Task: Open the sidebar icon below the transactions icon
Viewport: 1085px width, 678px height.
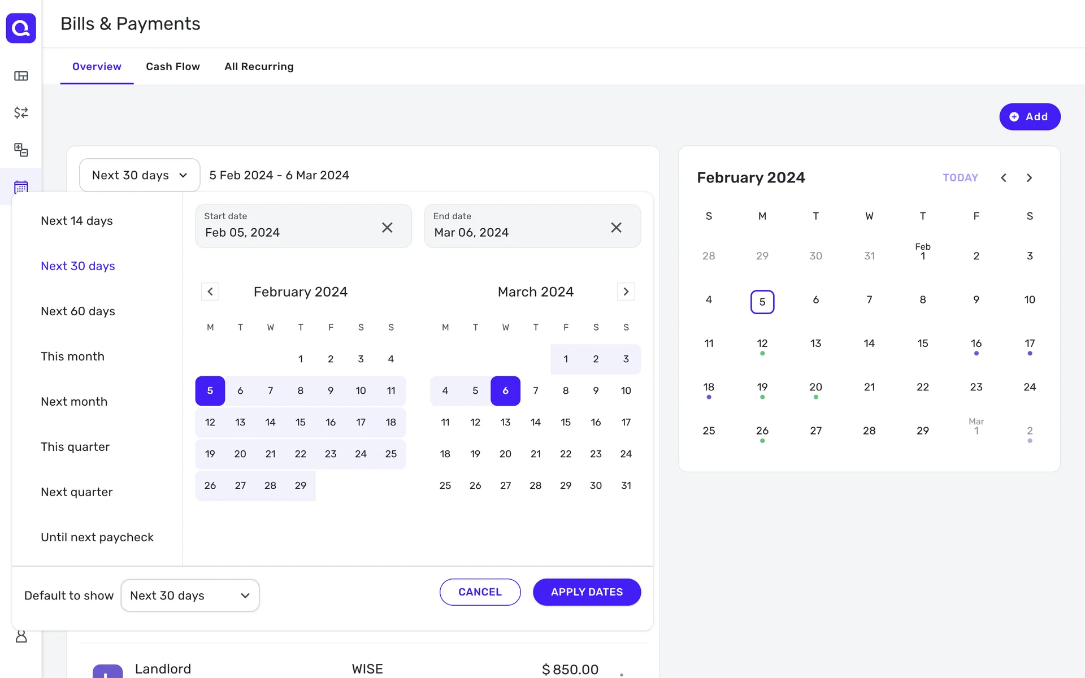Action: (21, 150)
